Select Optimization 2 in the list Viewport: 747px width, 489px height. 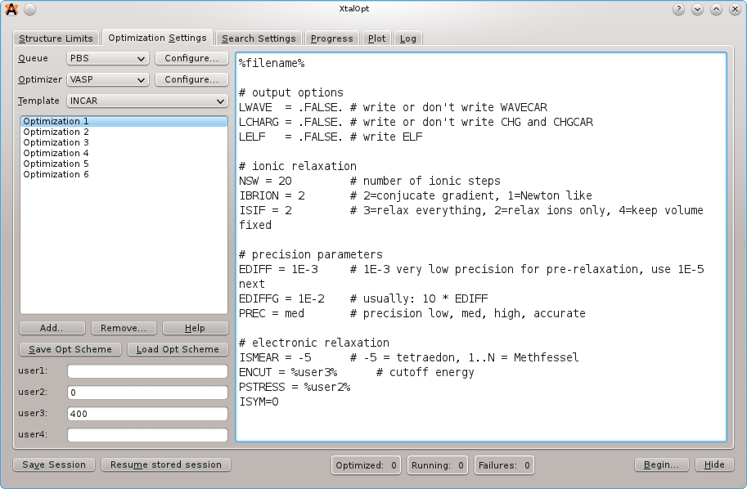(124, 132)
